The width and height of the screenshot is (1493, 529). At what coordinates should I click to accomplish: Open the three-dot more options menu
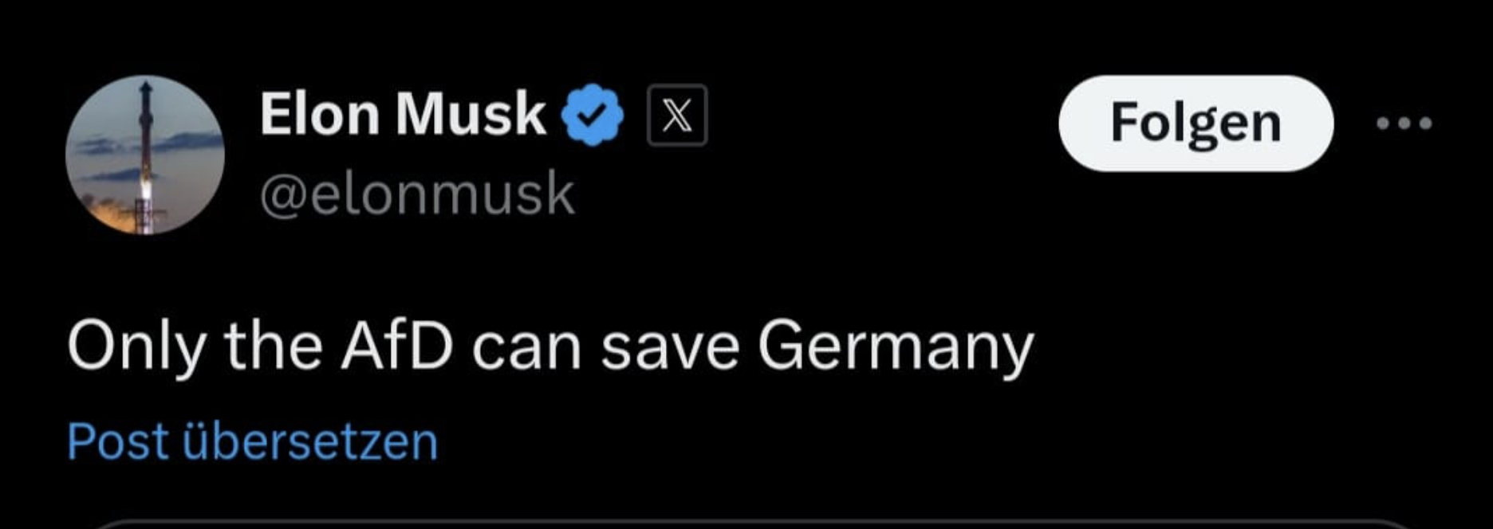tap(1404, 123)
